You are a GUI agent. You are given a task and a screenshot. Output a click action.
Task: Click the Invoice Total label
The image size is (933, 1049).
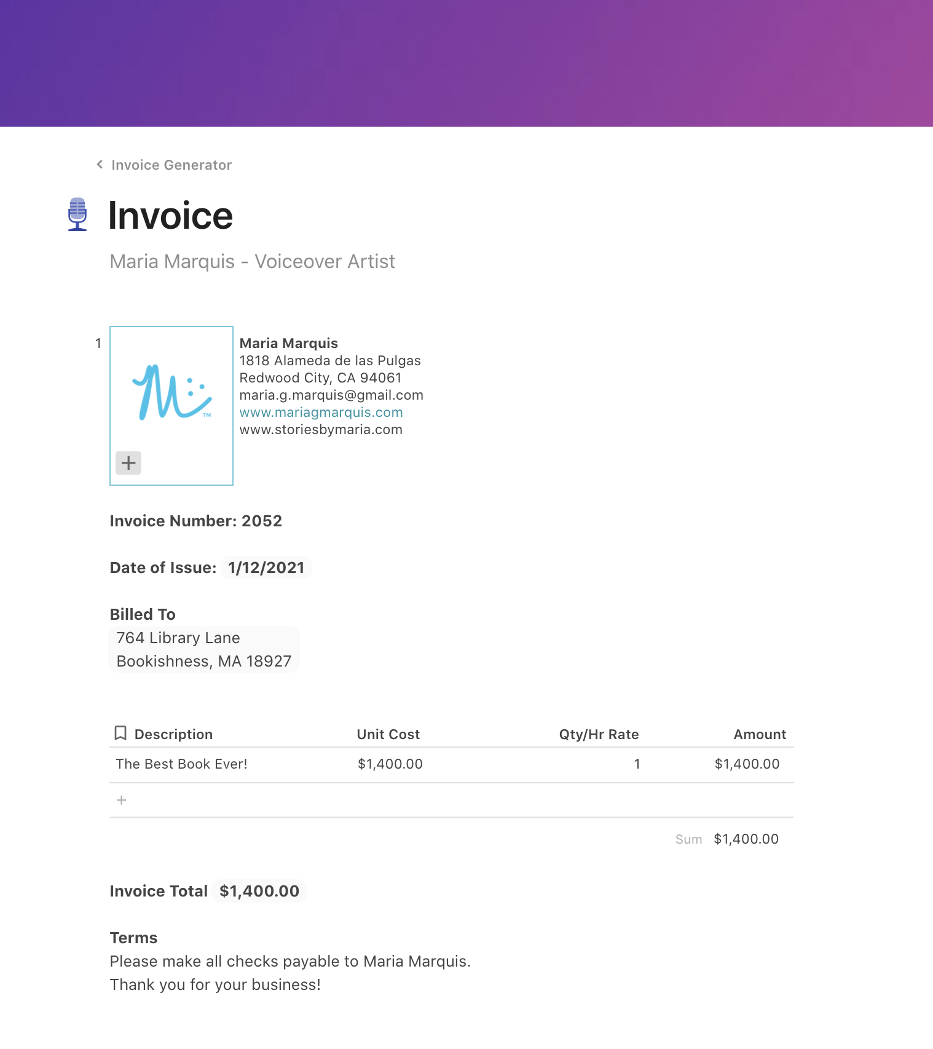pos(159,891)
